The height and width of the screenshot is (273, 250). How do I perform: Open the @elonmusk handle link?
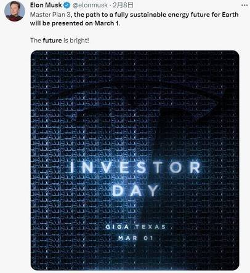click(90, 6)
